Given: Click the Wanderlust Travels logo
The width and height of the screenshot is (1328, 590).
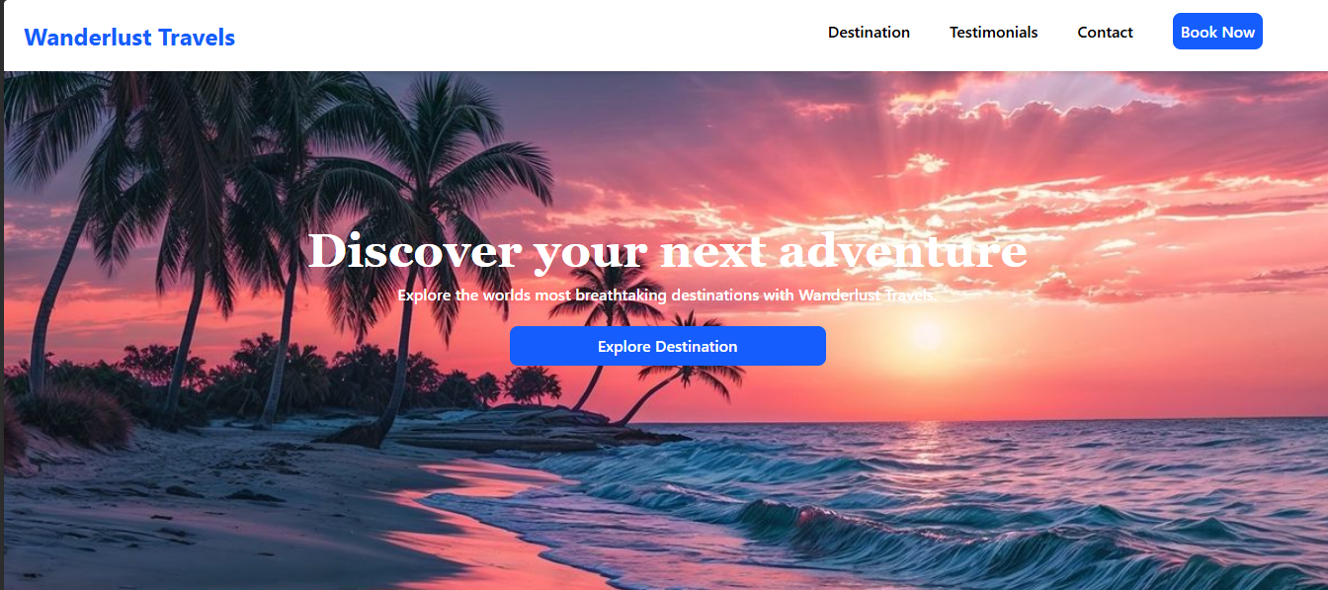Looking at the screenshot, I should click(x=129, y=38).
